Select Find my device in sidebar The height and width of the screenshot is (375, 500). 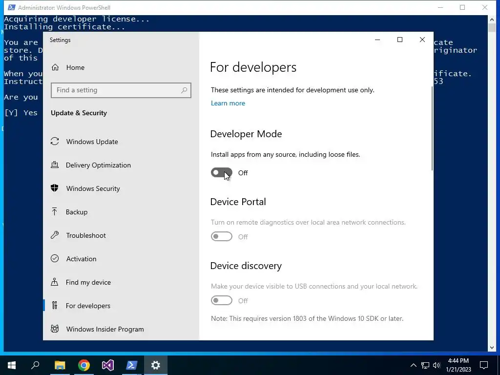121,282
